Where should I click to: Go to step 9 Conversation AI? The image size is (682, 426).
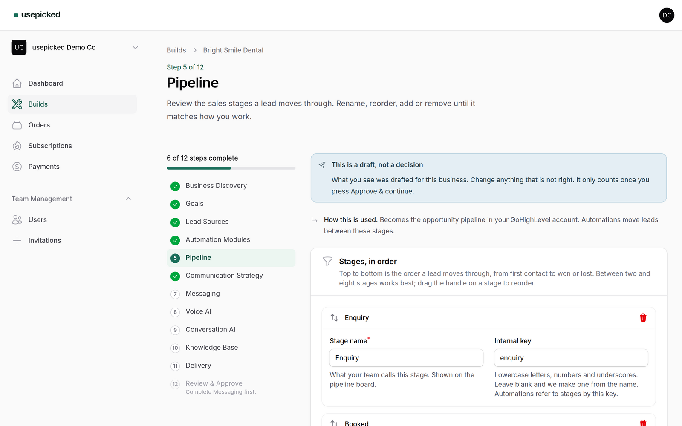(x=231, y=329)
